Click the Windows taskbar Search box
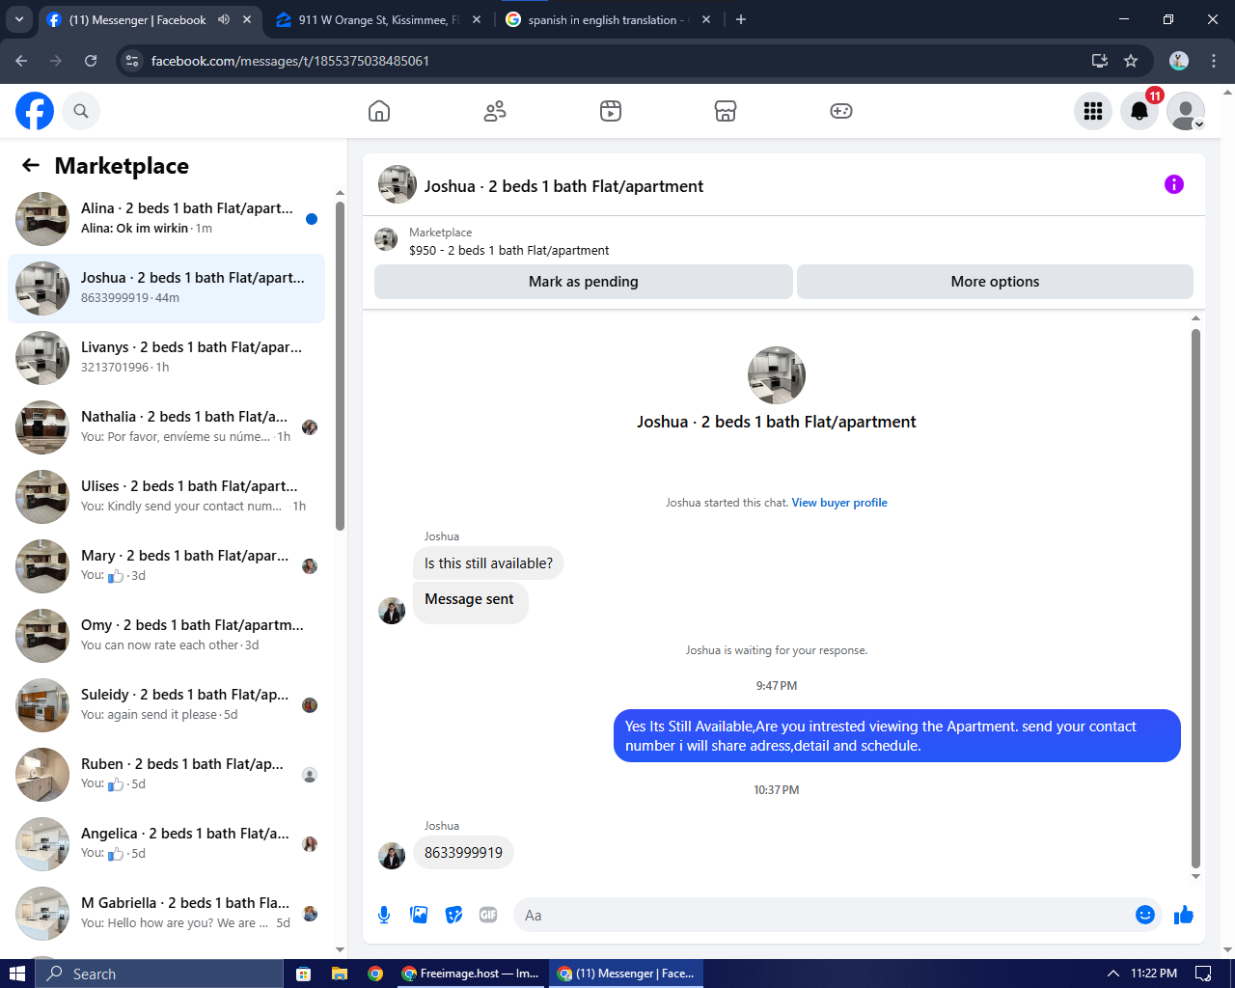The height and width of the screenshot is (988, 1235). point(159,974)
